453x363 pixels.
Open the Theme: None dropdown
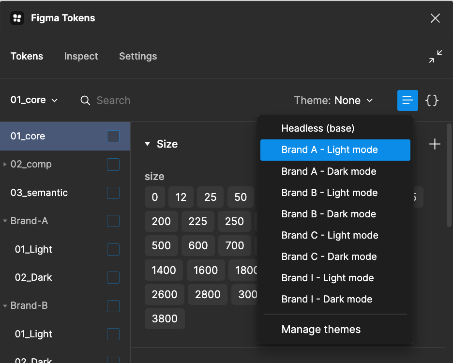(x=333, y=101)
